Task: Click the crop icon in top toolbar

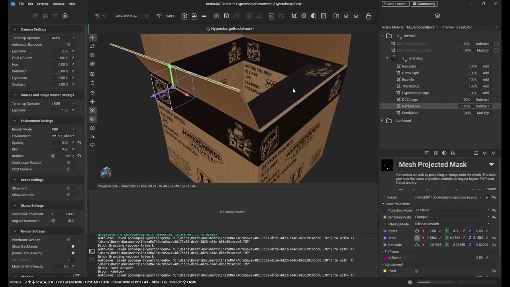Action: point(294,16)
